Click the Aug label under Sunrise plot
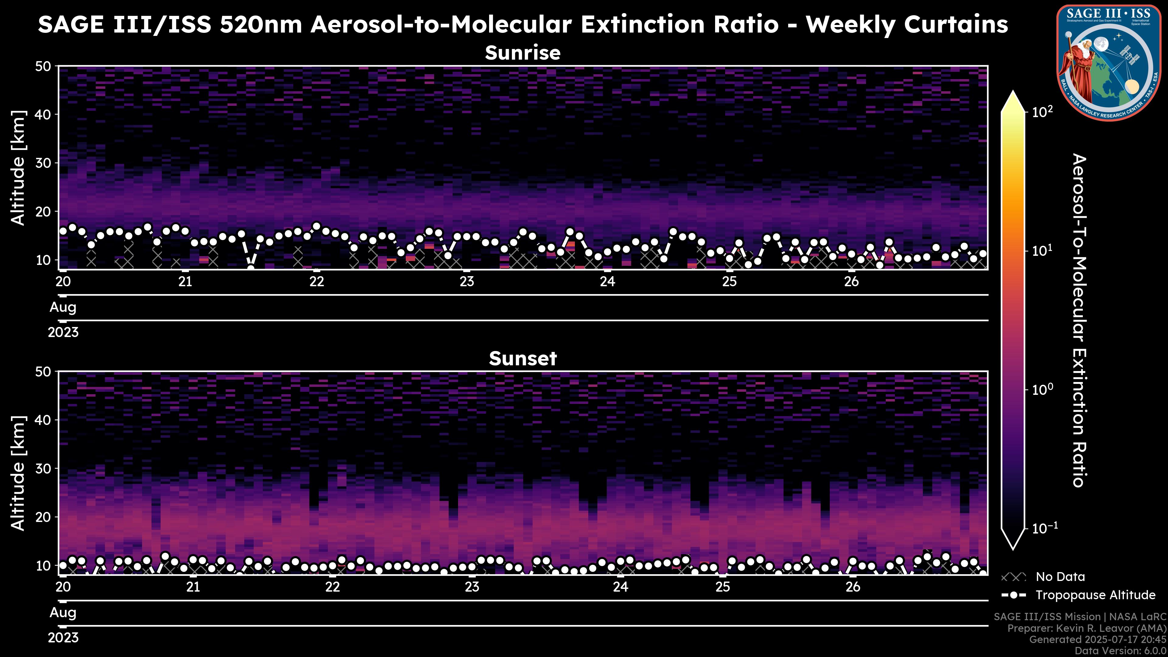The height and width of the screenshot is (657, 1168). [x=63, y=308]
